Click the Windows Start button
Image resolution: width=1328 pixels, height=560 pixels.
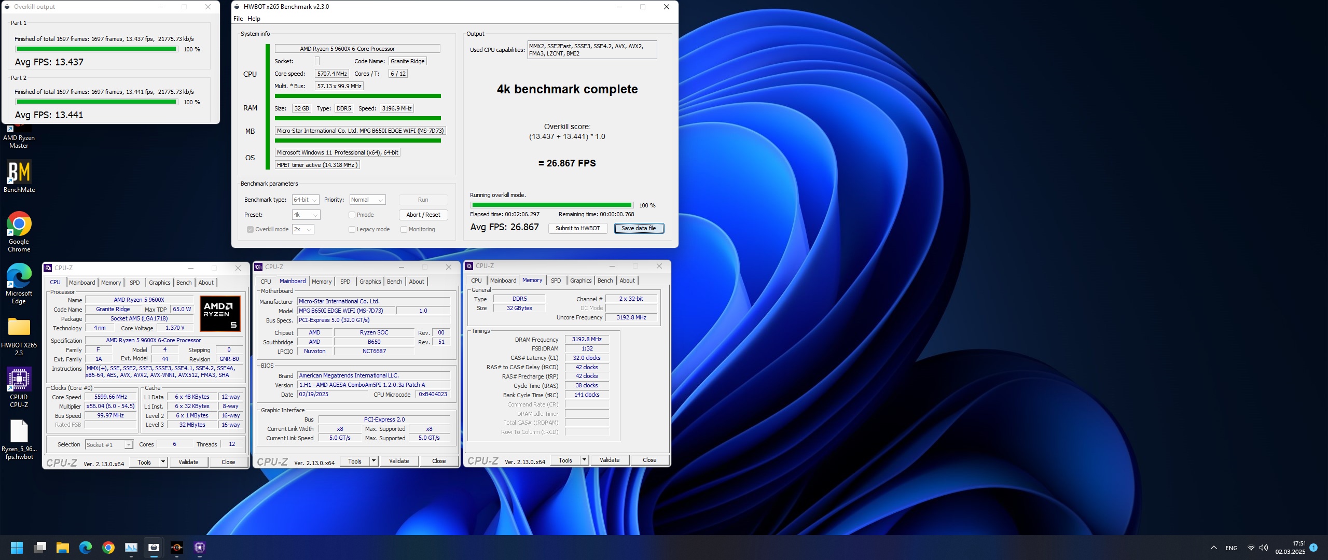pos(17,548)
